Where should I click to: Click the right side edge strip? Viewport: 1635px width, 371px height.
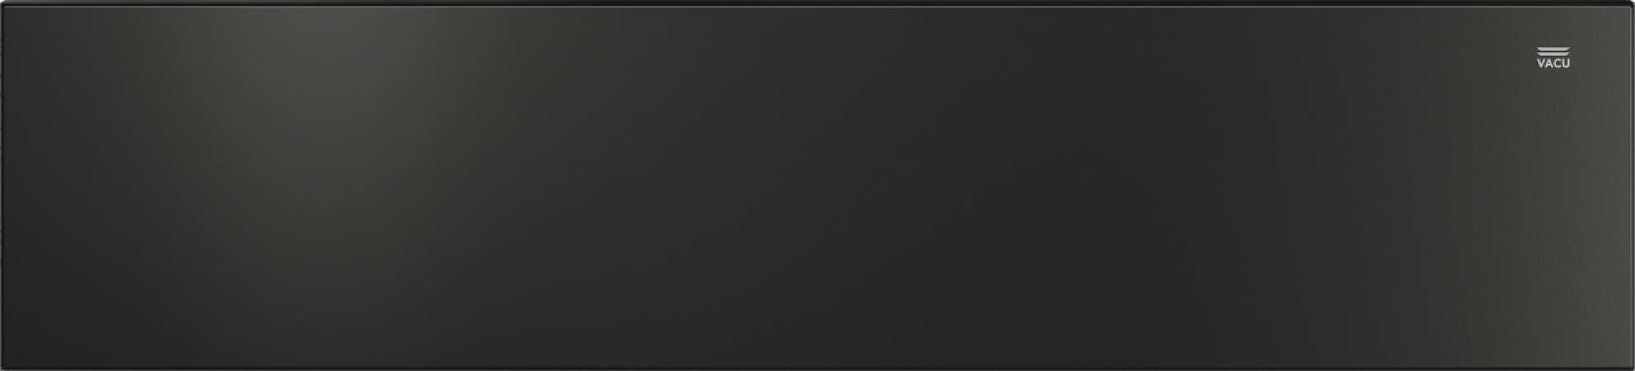[1633, 185]
